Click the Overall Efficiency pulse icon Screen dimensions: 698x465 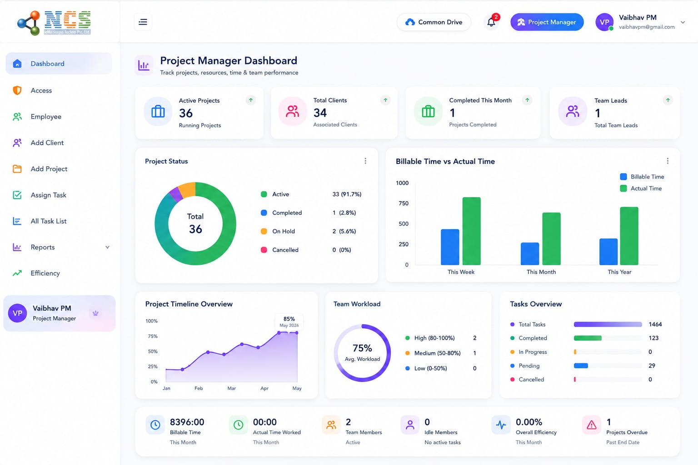(501, 425)
